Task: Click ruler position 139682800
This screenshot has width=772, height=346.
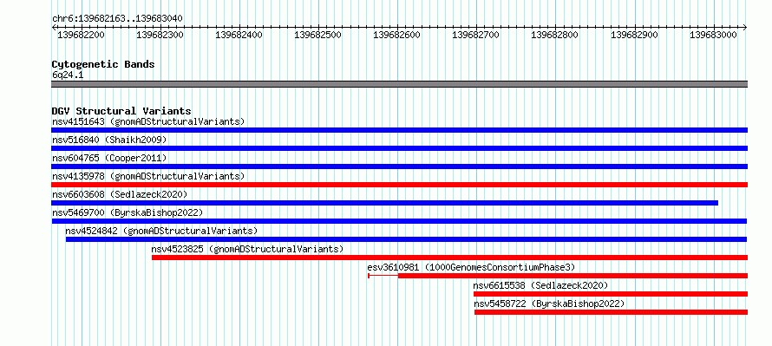Action: 555,35
